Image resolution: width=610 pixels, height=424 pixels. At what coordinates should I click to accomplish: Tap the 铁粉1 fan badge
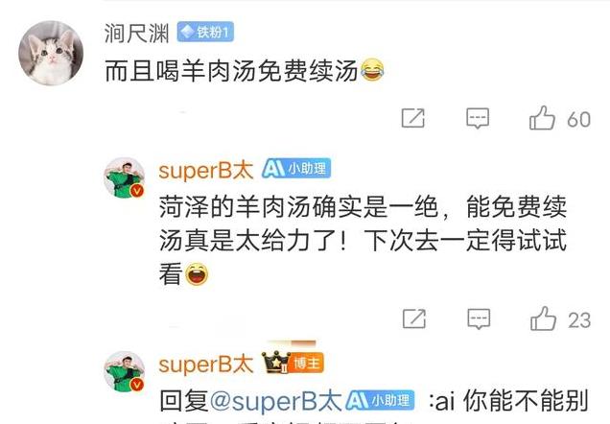(x=205, y=32)
